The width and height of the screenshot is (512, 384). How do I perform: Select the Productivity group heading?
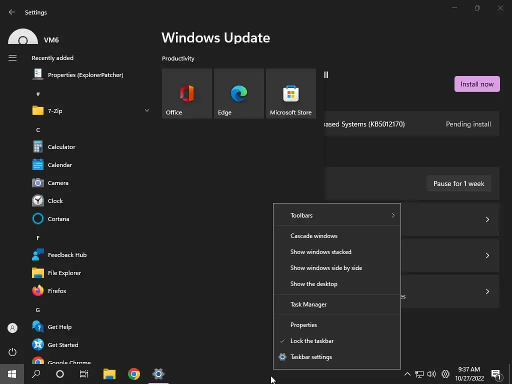(x=178, y=58)
